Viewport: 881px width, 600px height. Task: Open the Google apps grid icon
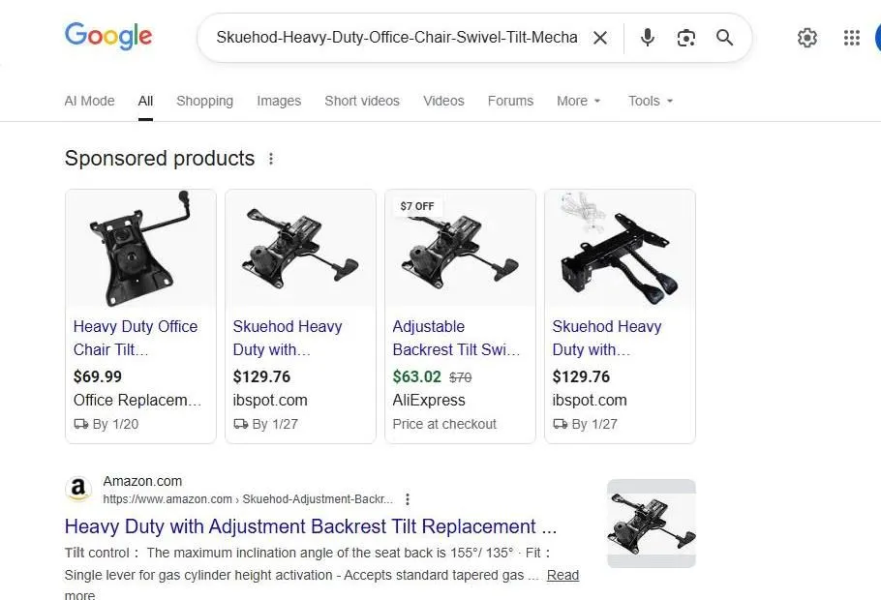[851, 38]
